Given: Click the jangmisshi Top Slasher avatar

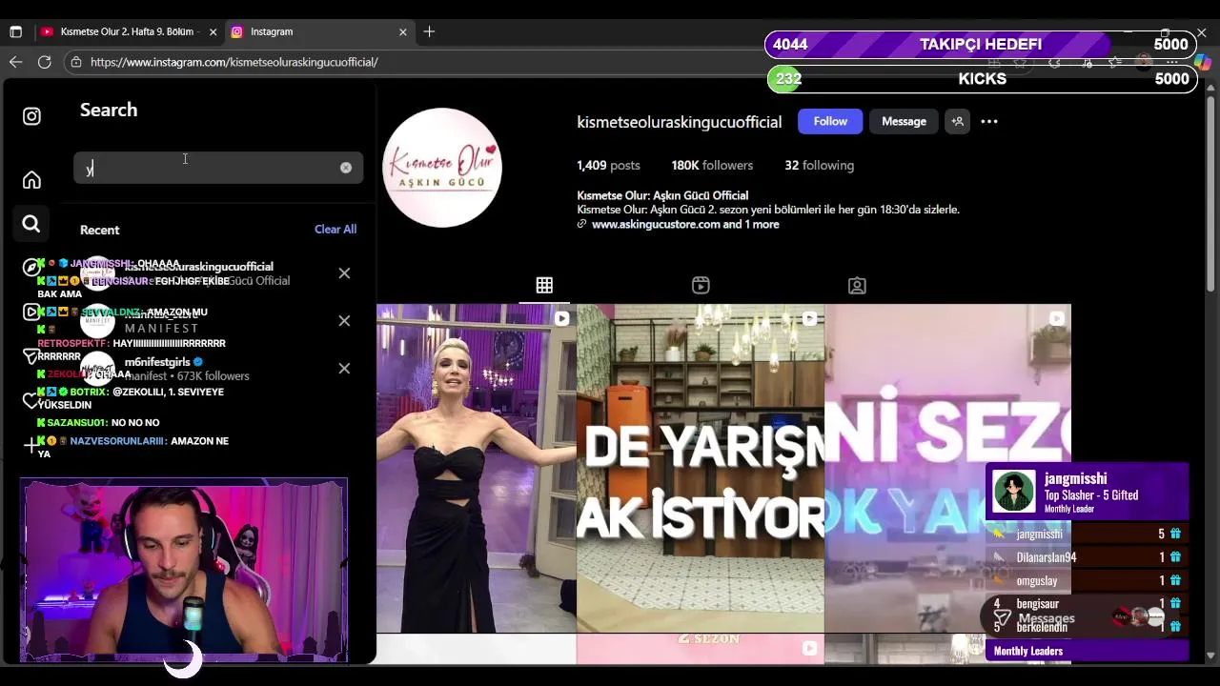Looking at the screenshot, I should (x=1013, y=492).
